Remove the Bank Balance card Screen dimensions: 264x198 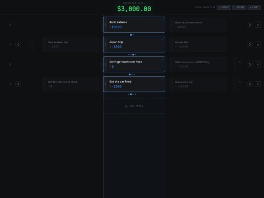pyautogui.click(x=162, y=20)
